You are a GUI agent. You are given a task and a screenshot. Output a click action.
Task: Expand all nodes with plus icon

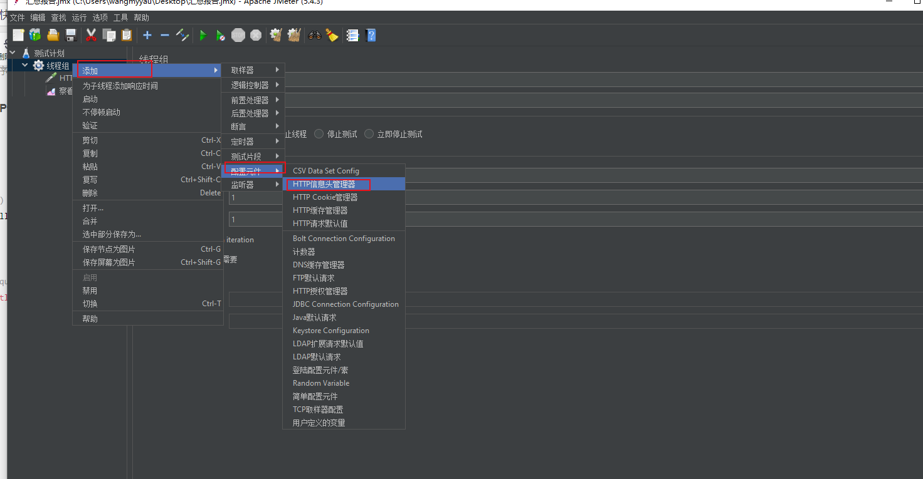(x=147, y=36)
